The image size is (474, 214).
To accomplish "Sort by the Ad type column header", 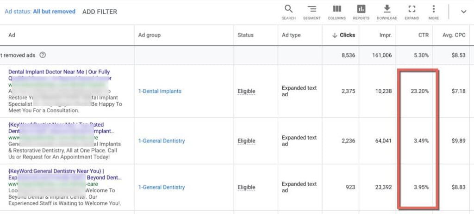I will coord(291,35).
